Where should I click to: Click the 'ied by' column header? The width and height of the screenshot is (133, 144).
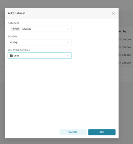coord(122,32)
